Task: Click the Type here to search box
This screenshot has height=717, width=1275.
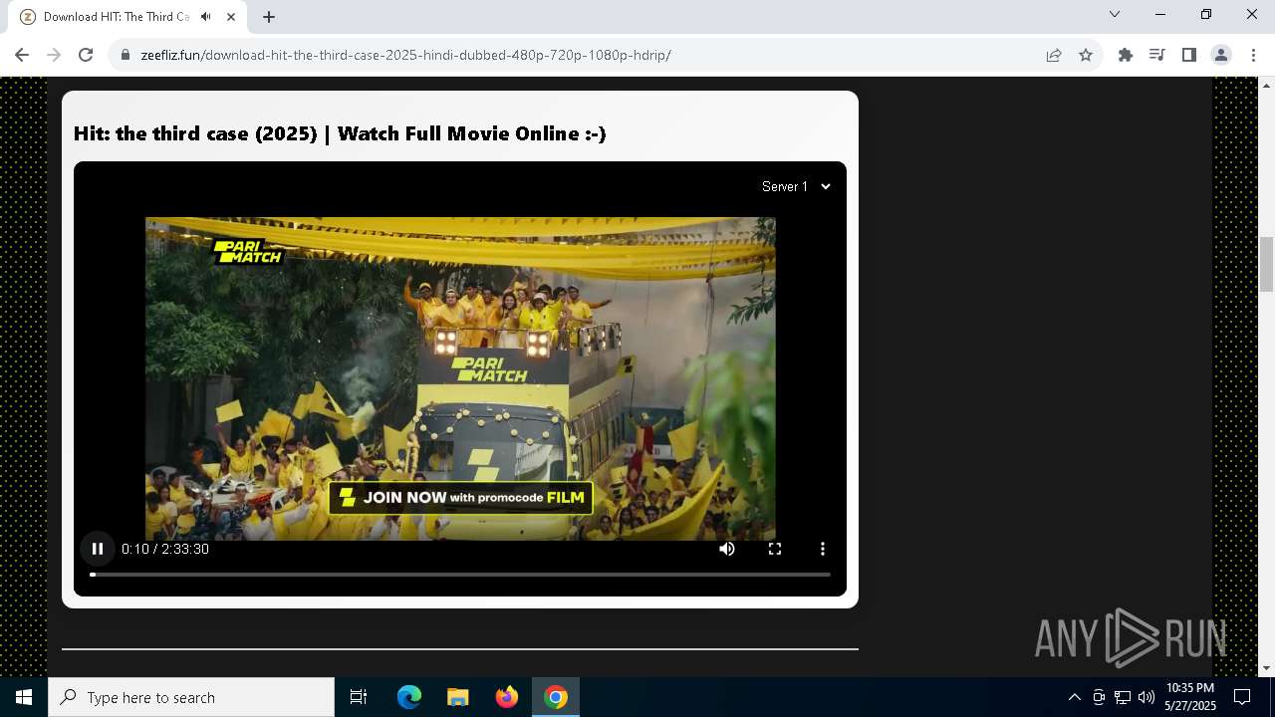Action: [x=191, y=697]
